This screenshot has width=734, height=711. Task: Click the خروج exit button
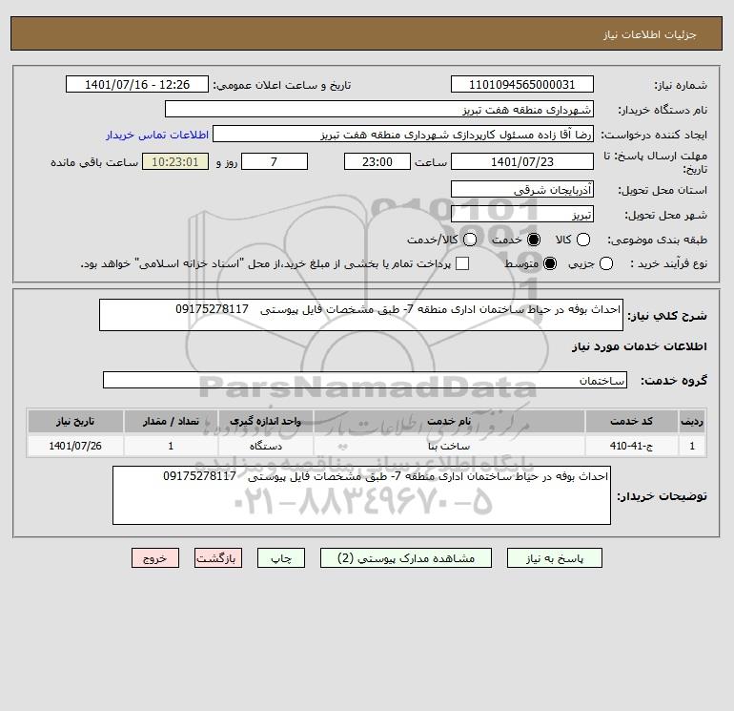[x=155, y=558]
